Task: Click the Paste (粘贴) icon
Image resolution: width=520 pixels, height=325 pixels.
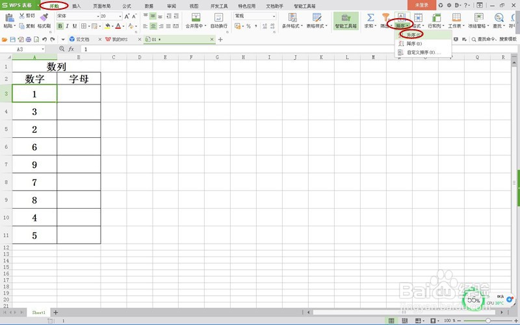Action: click(9, 18)
